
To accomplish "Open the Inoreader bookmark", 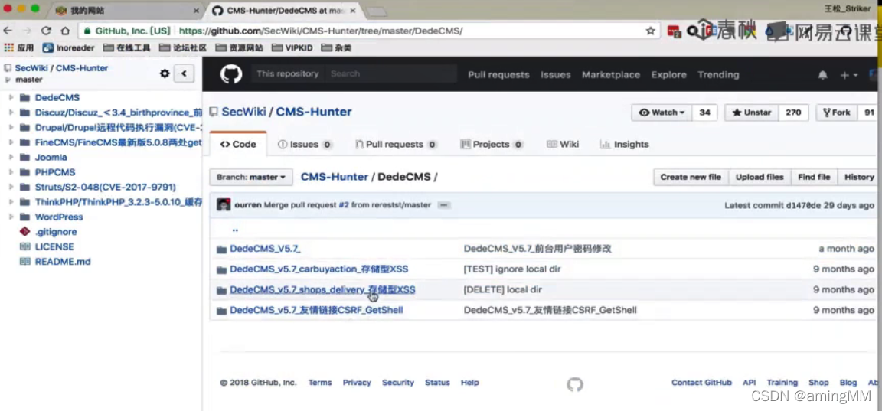I will [x=69, y=47].
